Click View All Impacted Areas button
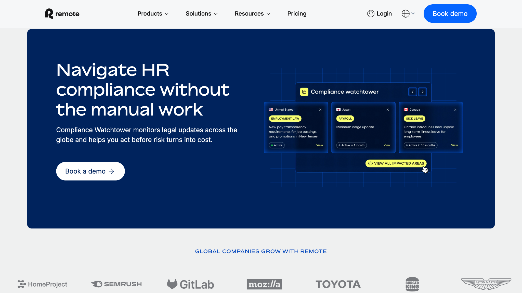Screen dimensions: 522x293 coord(396,163)
